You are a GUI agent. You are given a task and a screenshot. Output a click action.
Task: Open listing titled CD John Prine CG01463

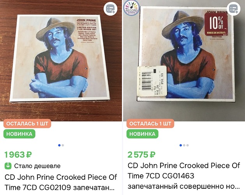184,176
